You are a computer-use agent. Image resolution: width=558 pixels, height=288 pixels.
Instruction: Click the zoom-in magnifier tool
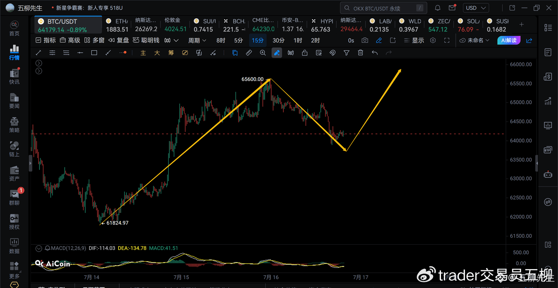(263, 53)
